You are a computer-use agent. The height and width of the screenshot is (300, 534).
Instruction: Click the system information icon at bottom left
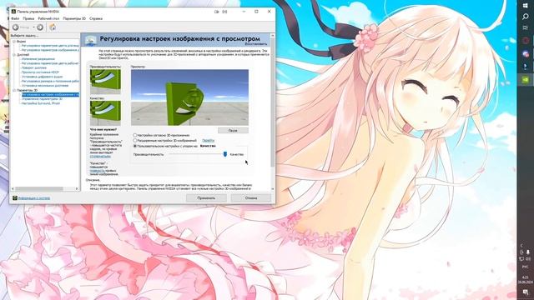pyautogui.click(x=15, y=198)
